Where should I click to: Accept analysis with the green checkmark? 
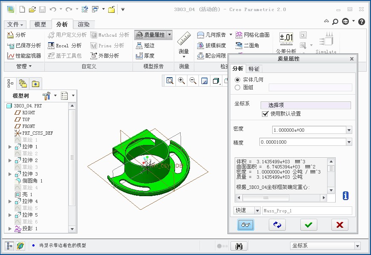tap(308, 225)
